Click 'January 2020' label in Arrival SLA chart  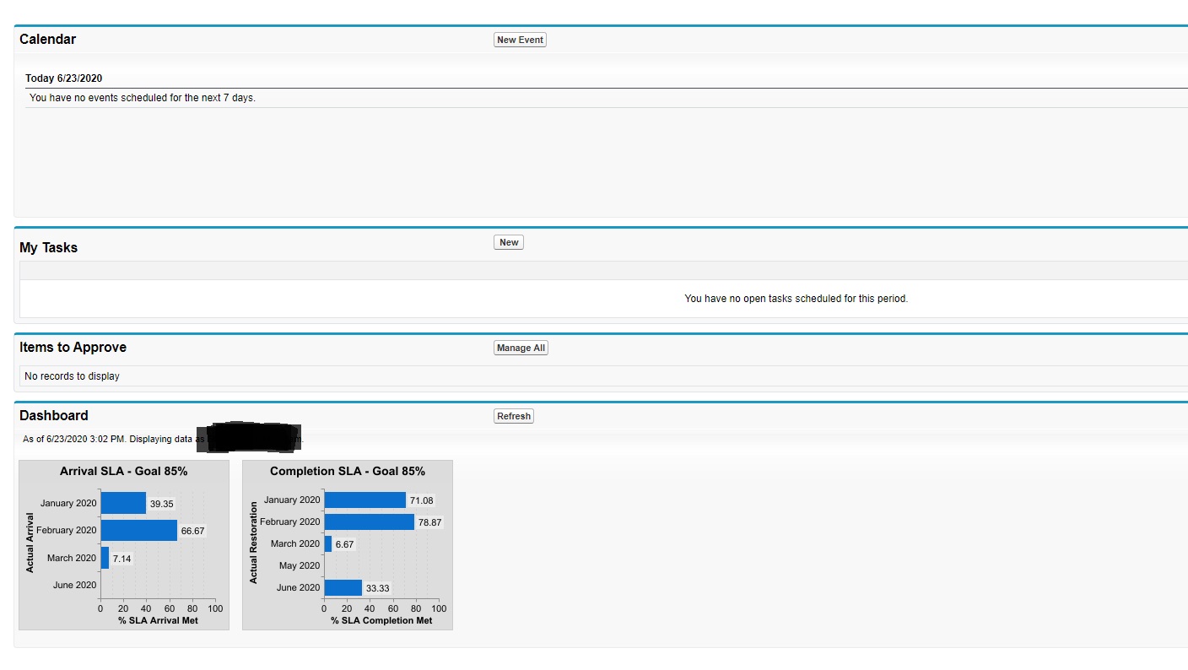[68, 503]
